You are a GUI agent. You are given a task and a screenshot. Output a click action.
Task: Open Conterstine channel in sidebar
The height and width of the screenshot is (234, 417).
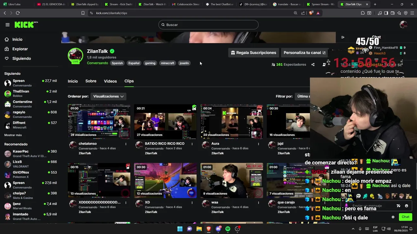[x=31, y=104]
